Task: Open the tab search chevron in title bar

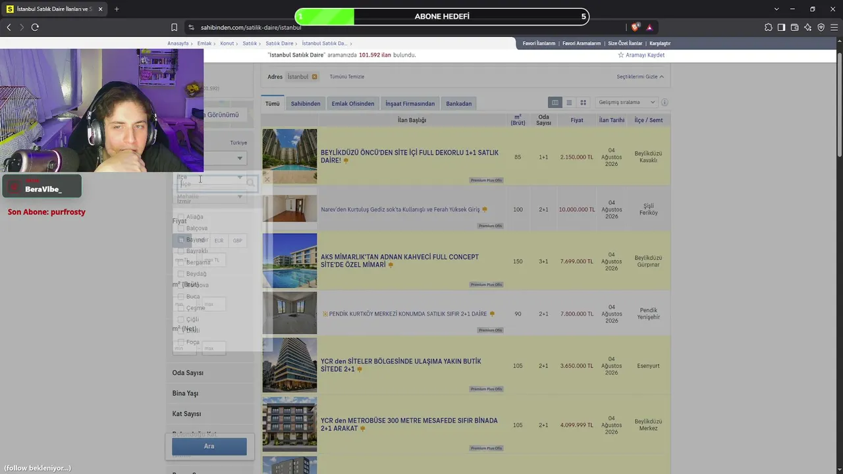Action: tap(776, 9)
